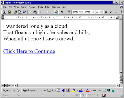The image size is (124, 98).
Task: Open the AutoShapes menu button
Action: pyautogui.click(x=30, y=90)
